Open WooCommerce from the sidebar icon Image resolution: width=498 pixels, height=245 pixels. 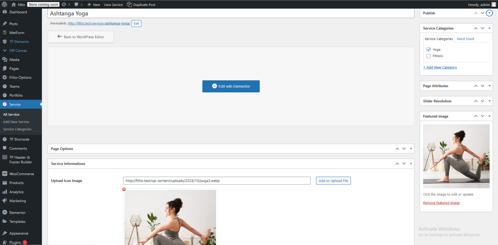5,174
